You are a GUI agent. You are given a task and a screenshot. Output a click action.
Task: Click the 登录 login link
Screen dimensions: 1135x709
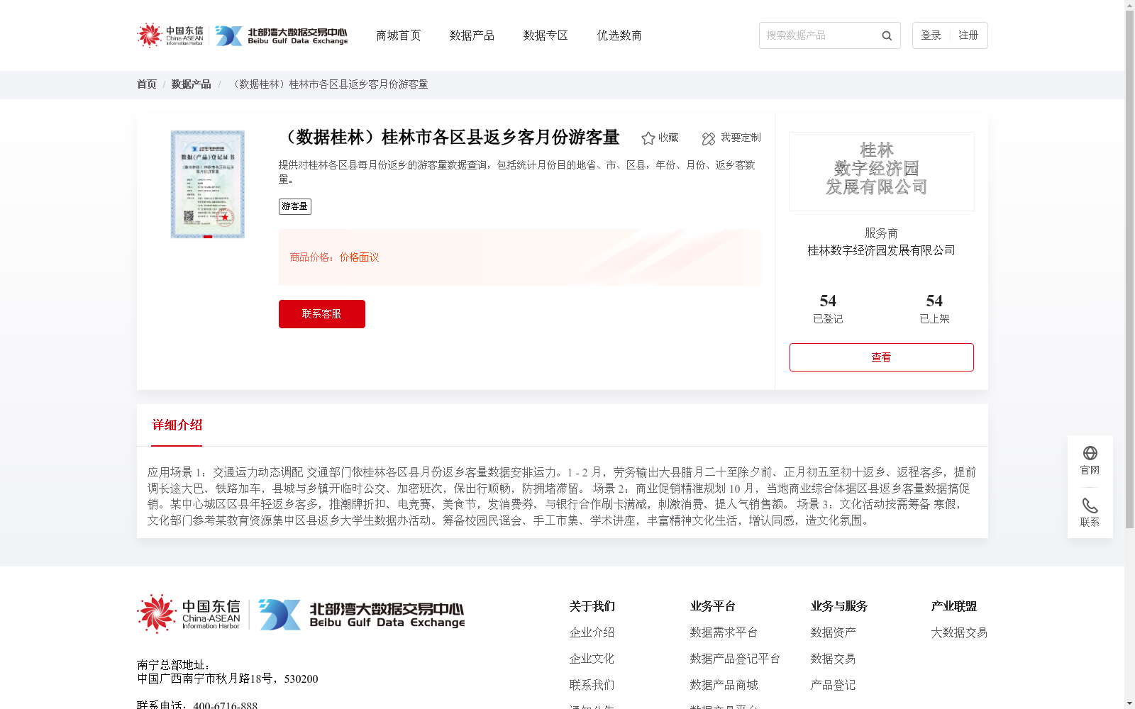931,35
